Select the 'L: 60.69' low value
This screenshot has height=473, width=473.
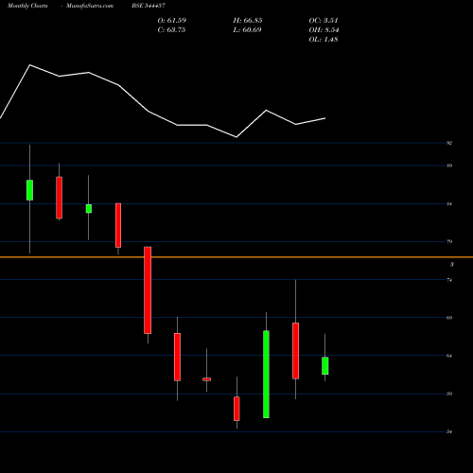247,30
